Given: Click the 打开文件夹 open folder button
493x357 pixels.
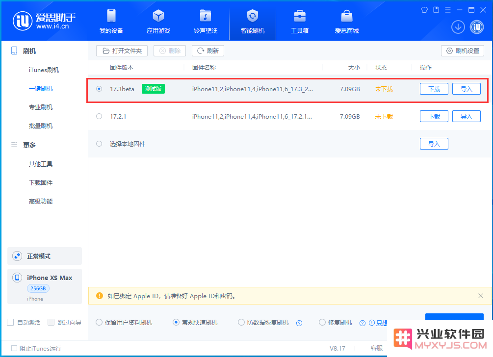Looking at the screenshot, I should pyautogui.click(x=122, y=51).
